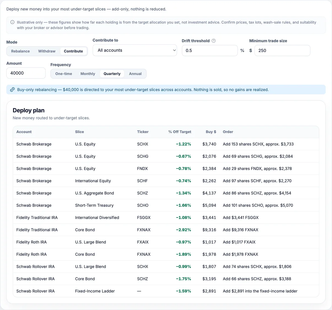Open the Drift threshold help icon

tap(214, 41)
